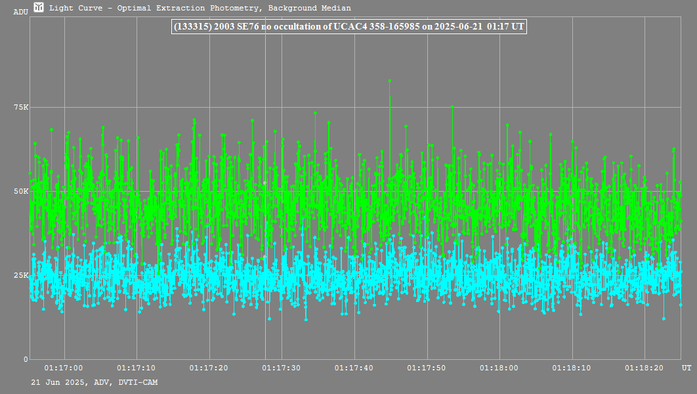The height and width of the screenshot is (394, 697).
Task: Click the tallest green peak above 75K
Action: click(x=390, y=81)
